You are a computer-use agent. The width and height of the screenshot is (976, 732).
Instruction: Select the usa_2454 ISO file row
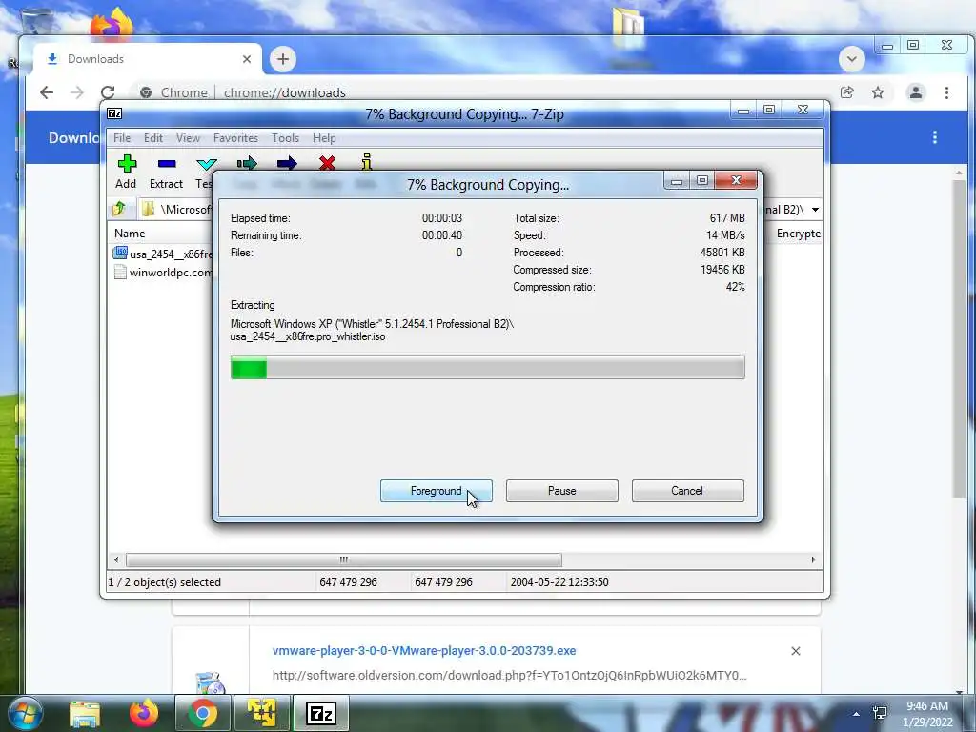point(163,254)
